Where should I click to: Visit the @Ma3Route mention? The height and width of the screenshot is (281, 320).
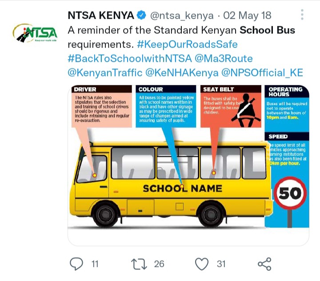coord(224,59)
